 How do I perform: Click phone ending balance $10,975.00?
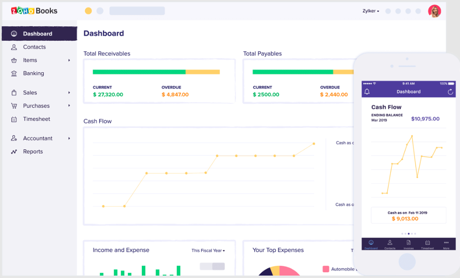point(425,119)
